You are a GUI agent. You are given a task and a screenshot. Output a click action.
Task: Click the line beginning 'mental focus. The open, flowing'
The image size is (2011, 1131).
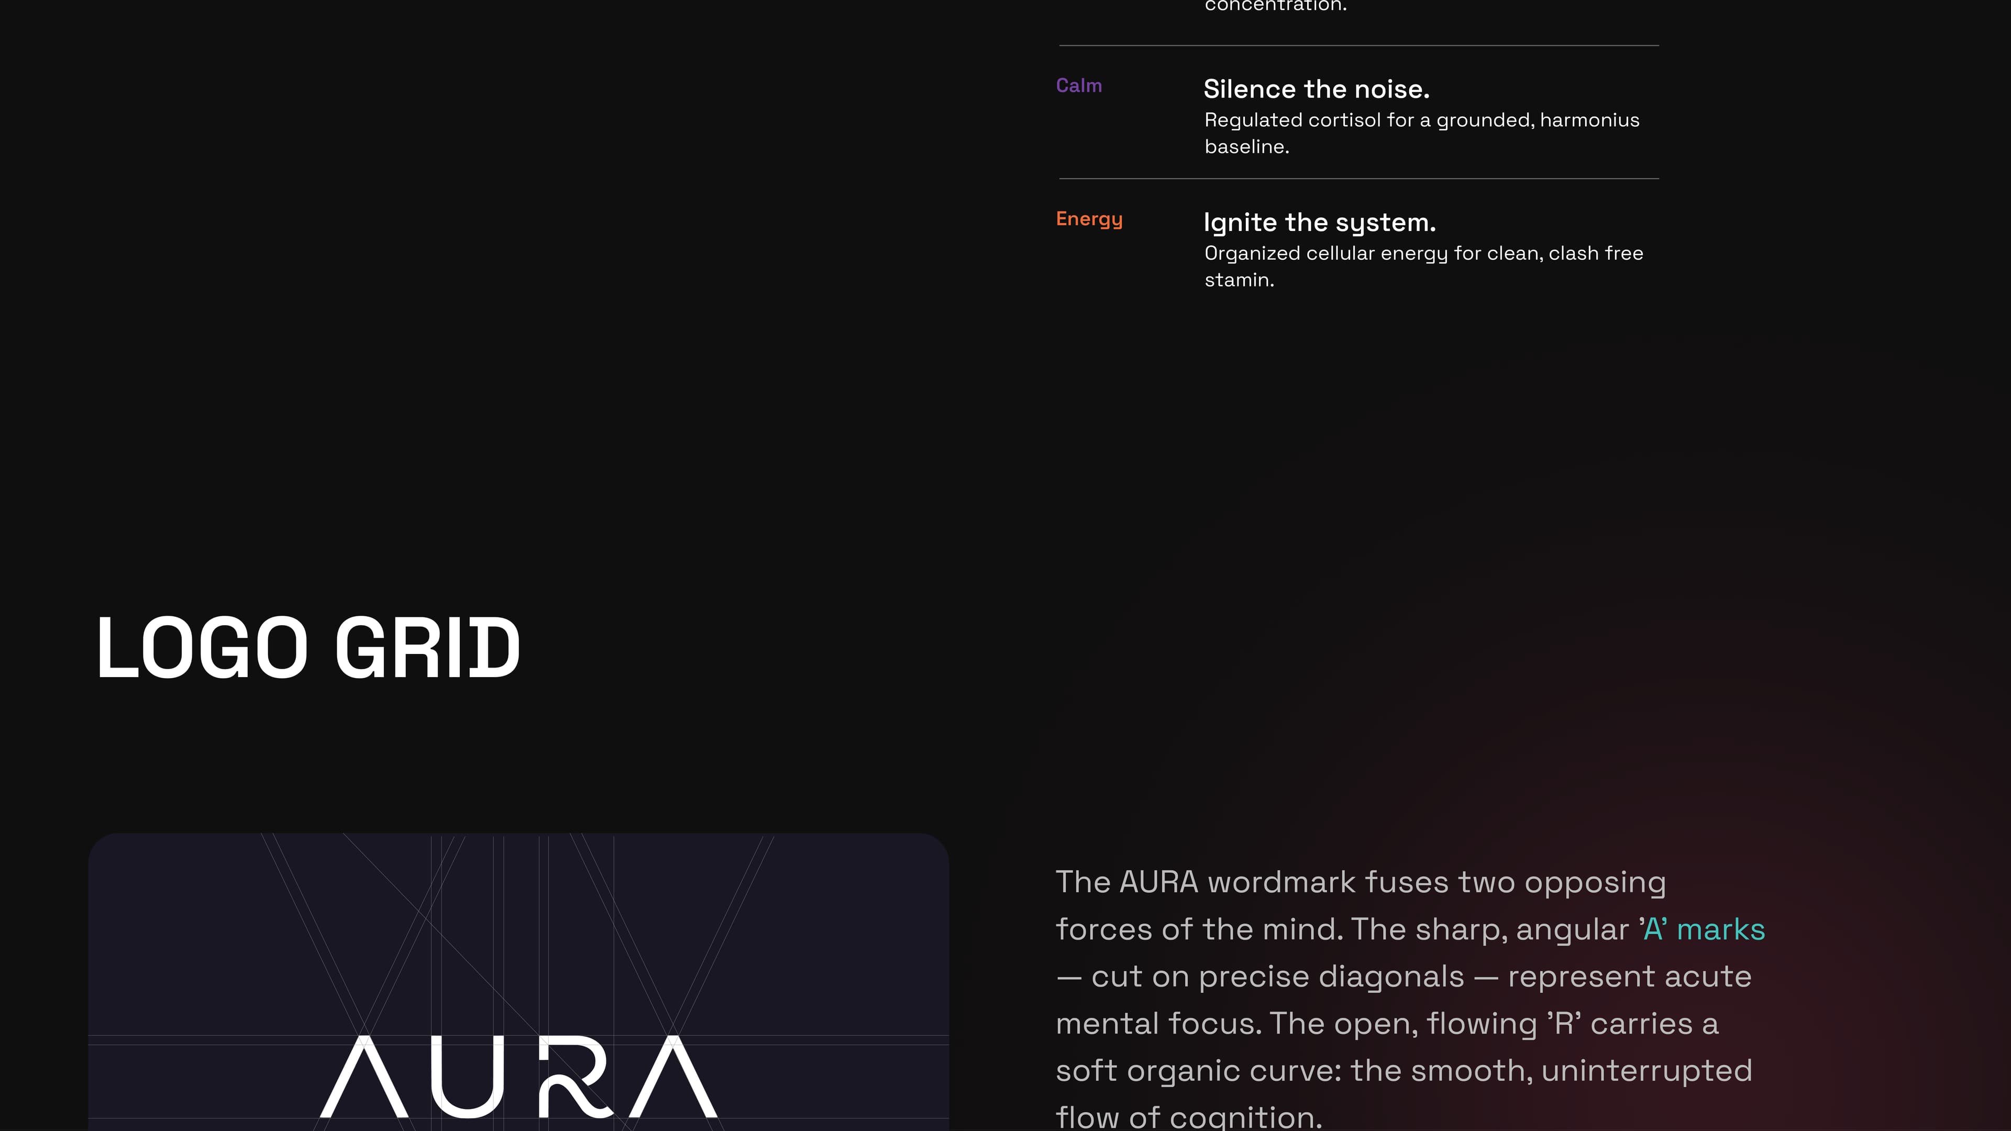click(x=1387, y=1023)
